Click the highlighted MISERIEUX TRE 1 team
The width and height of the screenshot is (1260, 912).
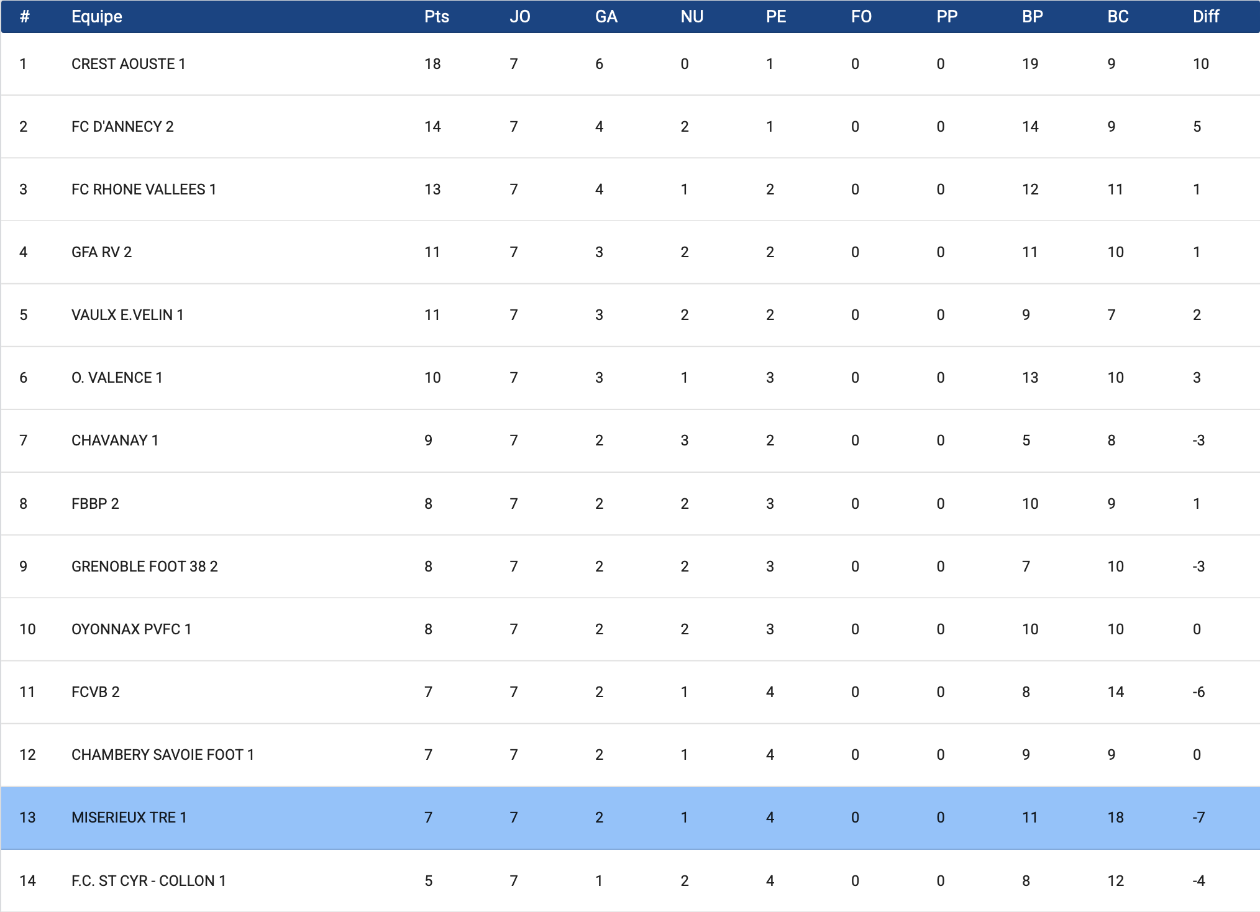pyautogui.click(x=129, y=818)
